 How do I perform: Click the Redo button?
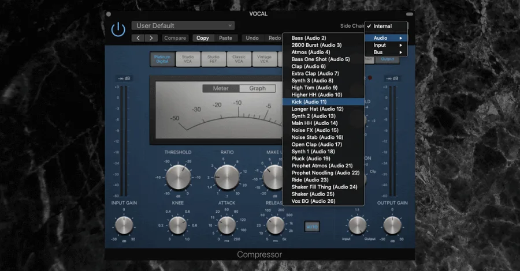click(274, 38)
